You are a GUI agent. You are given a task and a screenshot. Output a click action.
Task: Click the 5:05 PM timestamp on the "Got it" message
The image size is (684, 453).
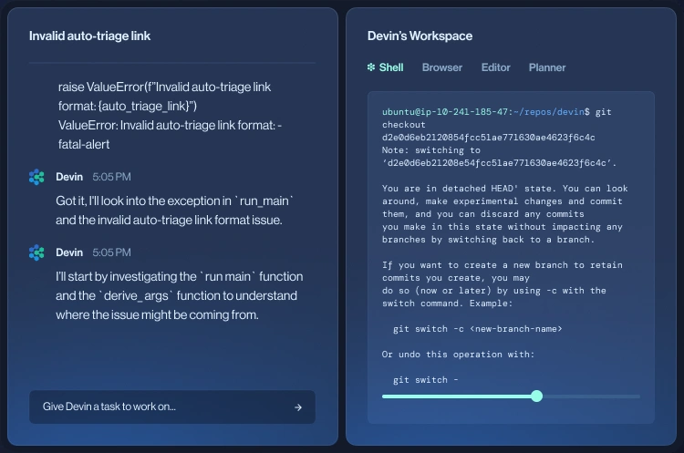point(111,177)
